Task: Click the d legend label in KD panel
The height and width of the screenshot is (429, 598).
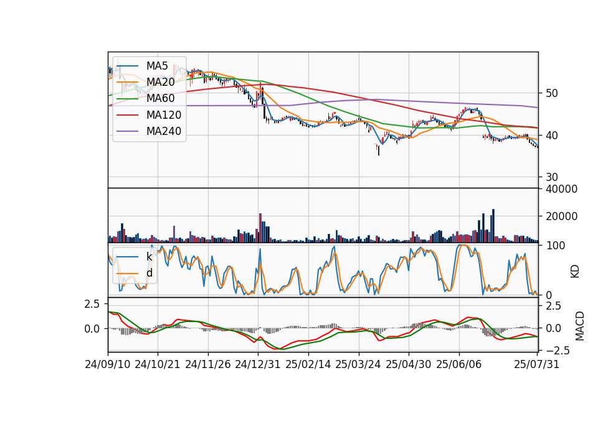Action: (x=149, y=273)
